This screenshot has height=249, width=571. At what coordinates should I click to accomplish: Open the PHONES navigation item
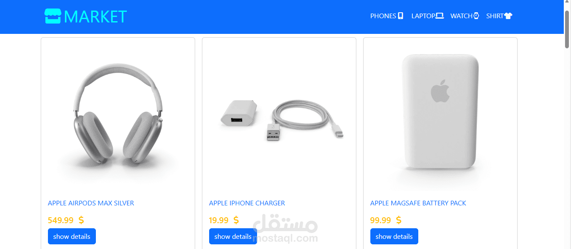[386, 16]
